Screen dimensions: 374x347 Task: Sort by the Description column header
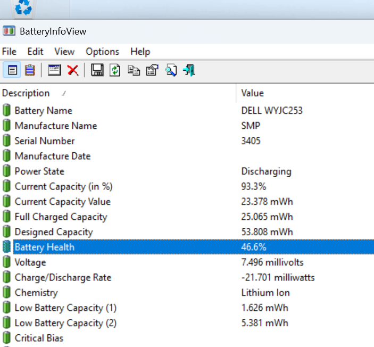coord(118,93)
